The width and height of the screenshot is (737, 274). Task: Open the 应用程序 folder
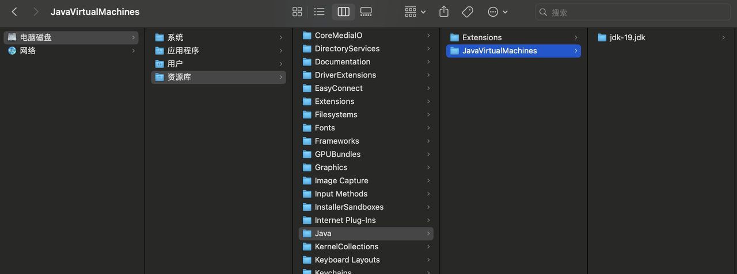point(183,51)
